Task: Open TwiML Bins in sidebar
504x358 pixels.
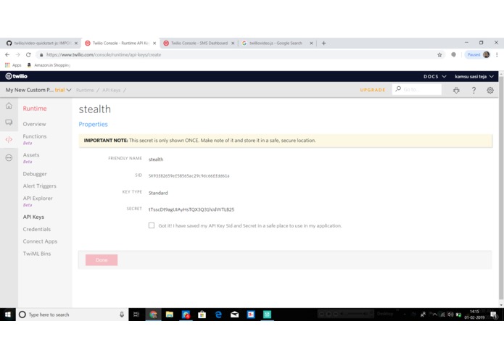Action: point(37,254)
